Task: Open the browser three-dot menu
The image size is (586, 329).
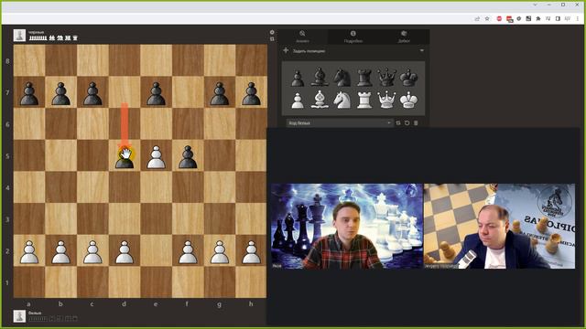Action: click(x=578, y=18)
